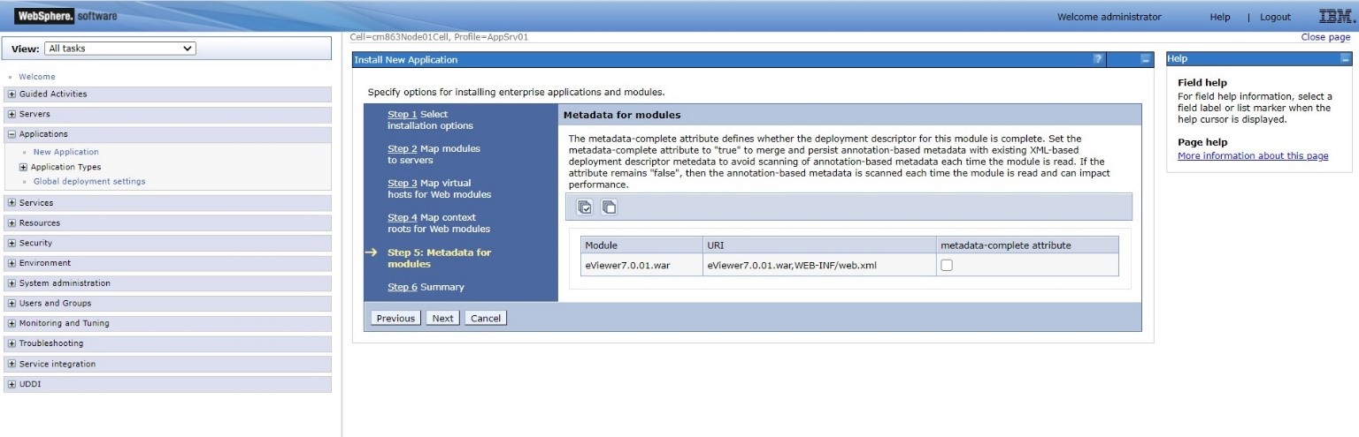Screen dimensions: 1359x437
Task: Open Global deployment settings link
Action: [x=89, y=181]
